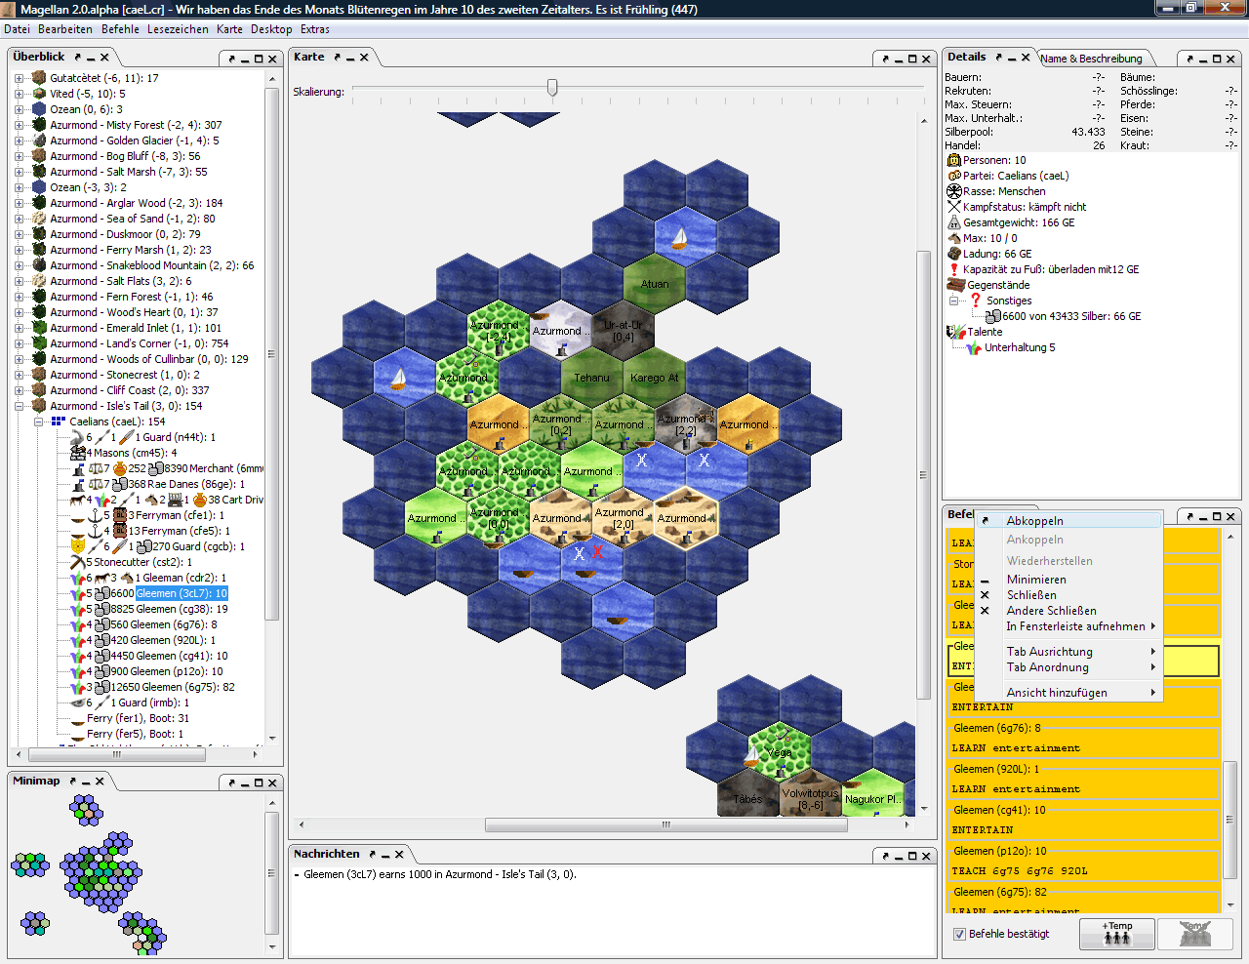This screenshot has width=1249, height=964.
Task: Collapse the Caelians (caeL) tree node
Action: [x=39, y=422]
